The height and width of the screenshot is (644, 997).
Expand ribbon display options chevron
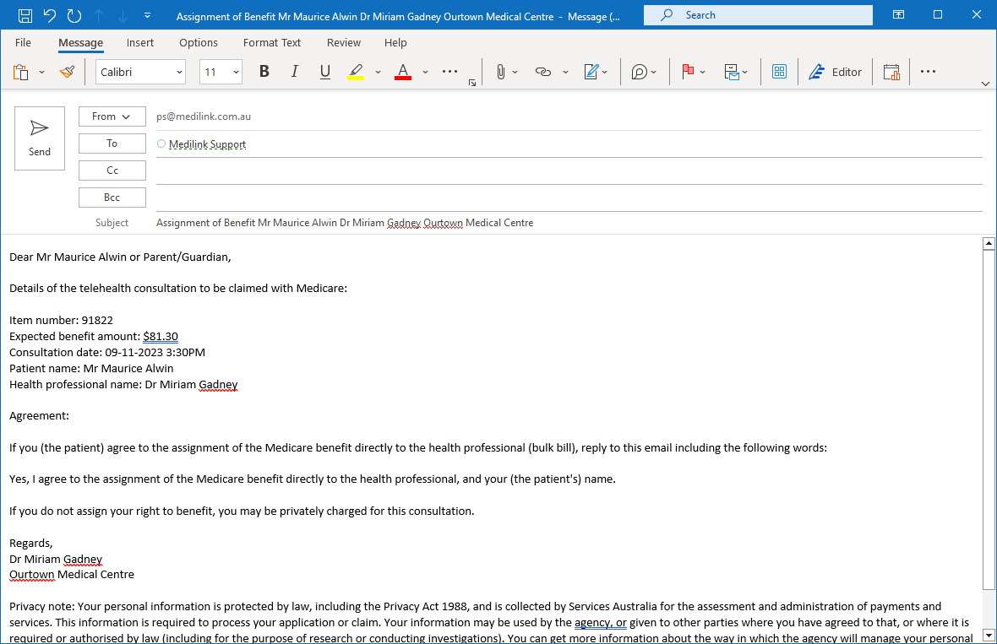(985, 84)
